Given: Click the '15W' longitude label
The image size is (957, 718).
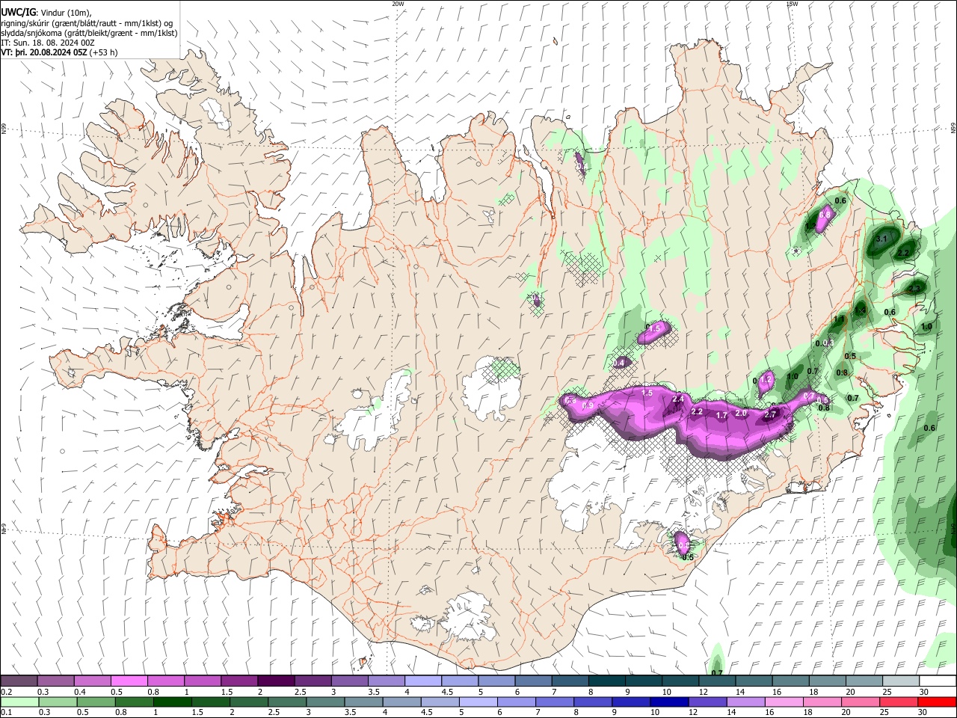Looking at the screenshot, I should pos(792,4).
